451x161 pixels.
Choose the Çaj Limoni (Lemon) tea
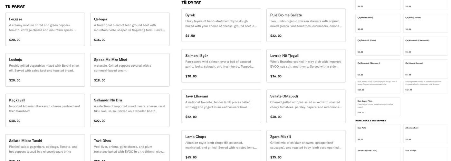tap(425, 69)
